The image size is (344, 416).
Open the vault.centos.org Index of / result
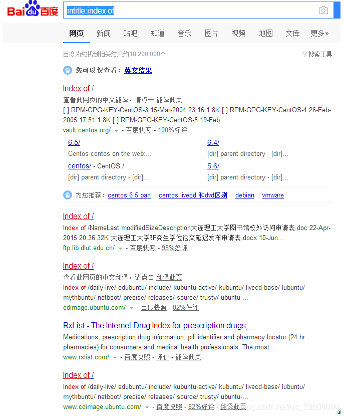(x=78, y=88)
